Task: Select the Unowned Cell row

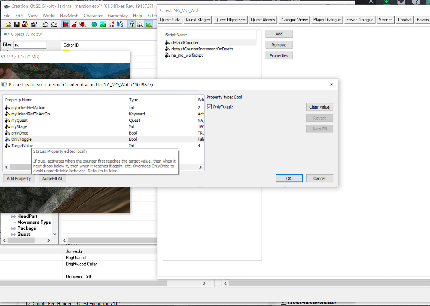Action: coord(78,277)
